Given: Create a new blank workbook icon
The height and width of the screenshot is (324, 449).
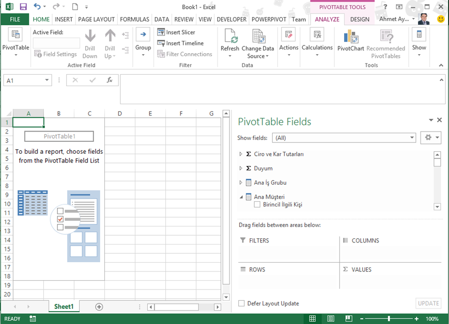Looking at the screenshot, I should 75,7.
